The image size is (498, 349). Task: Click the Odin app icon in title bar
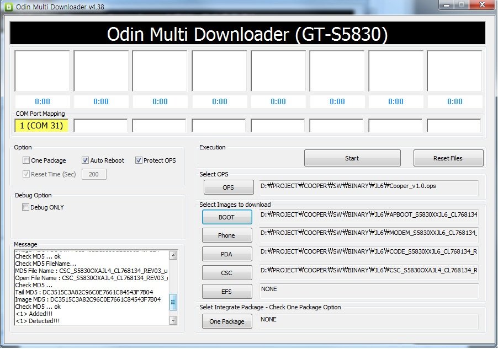[7, 7]
